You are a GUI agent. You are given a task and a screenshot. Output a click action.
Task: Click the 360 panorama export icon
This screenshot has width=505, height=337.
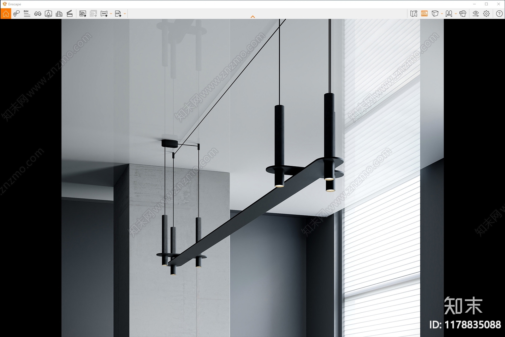pos(104,14)
